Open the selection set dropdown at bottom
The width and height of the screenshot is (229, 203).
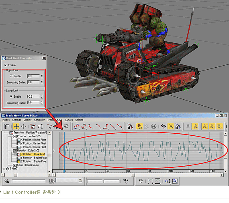pos(80,180)
